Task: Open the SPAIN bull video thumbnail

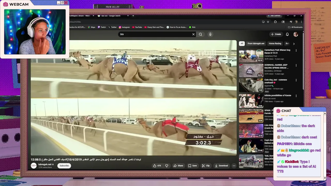Action: tap(251, 116)
